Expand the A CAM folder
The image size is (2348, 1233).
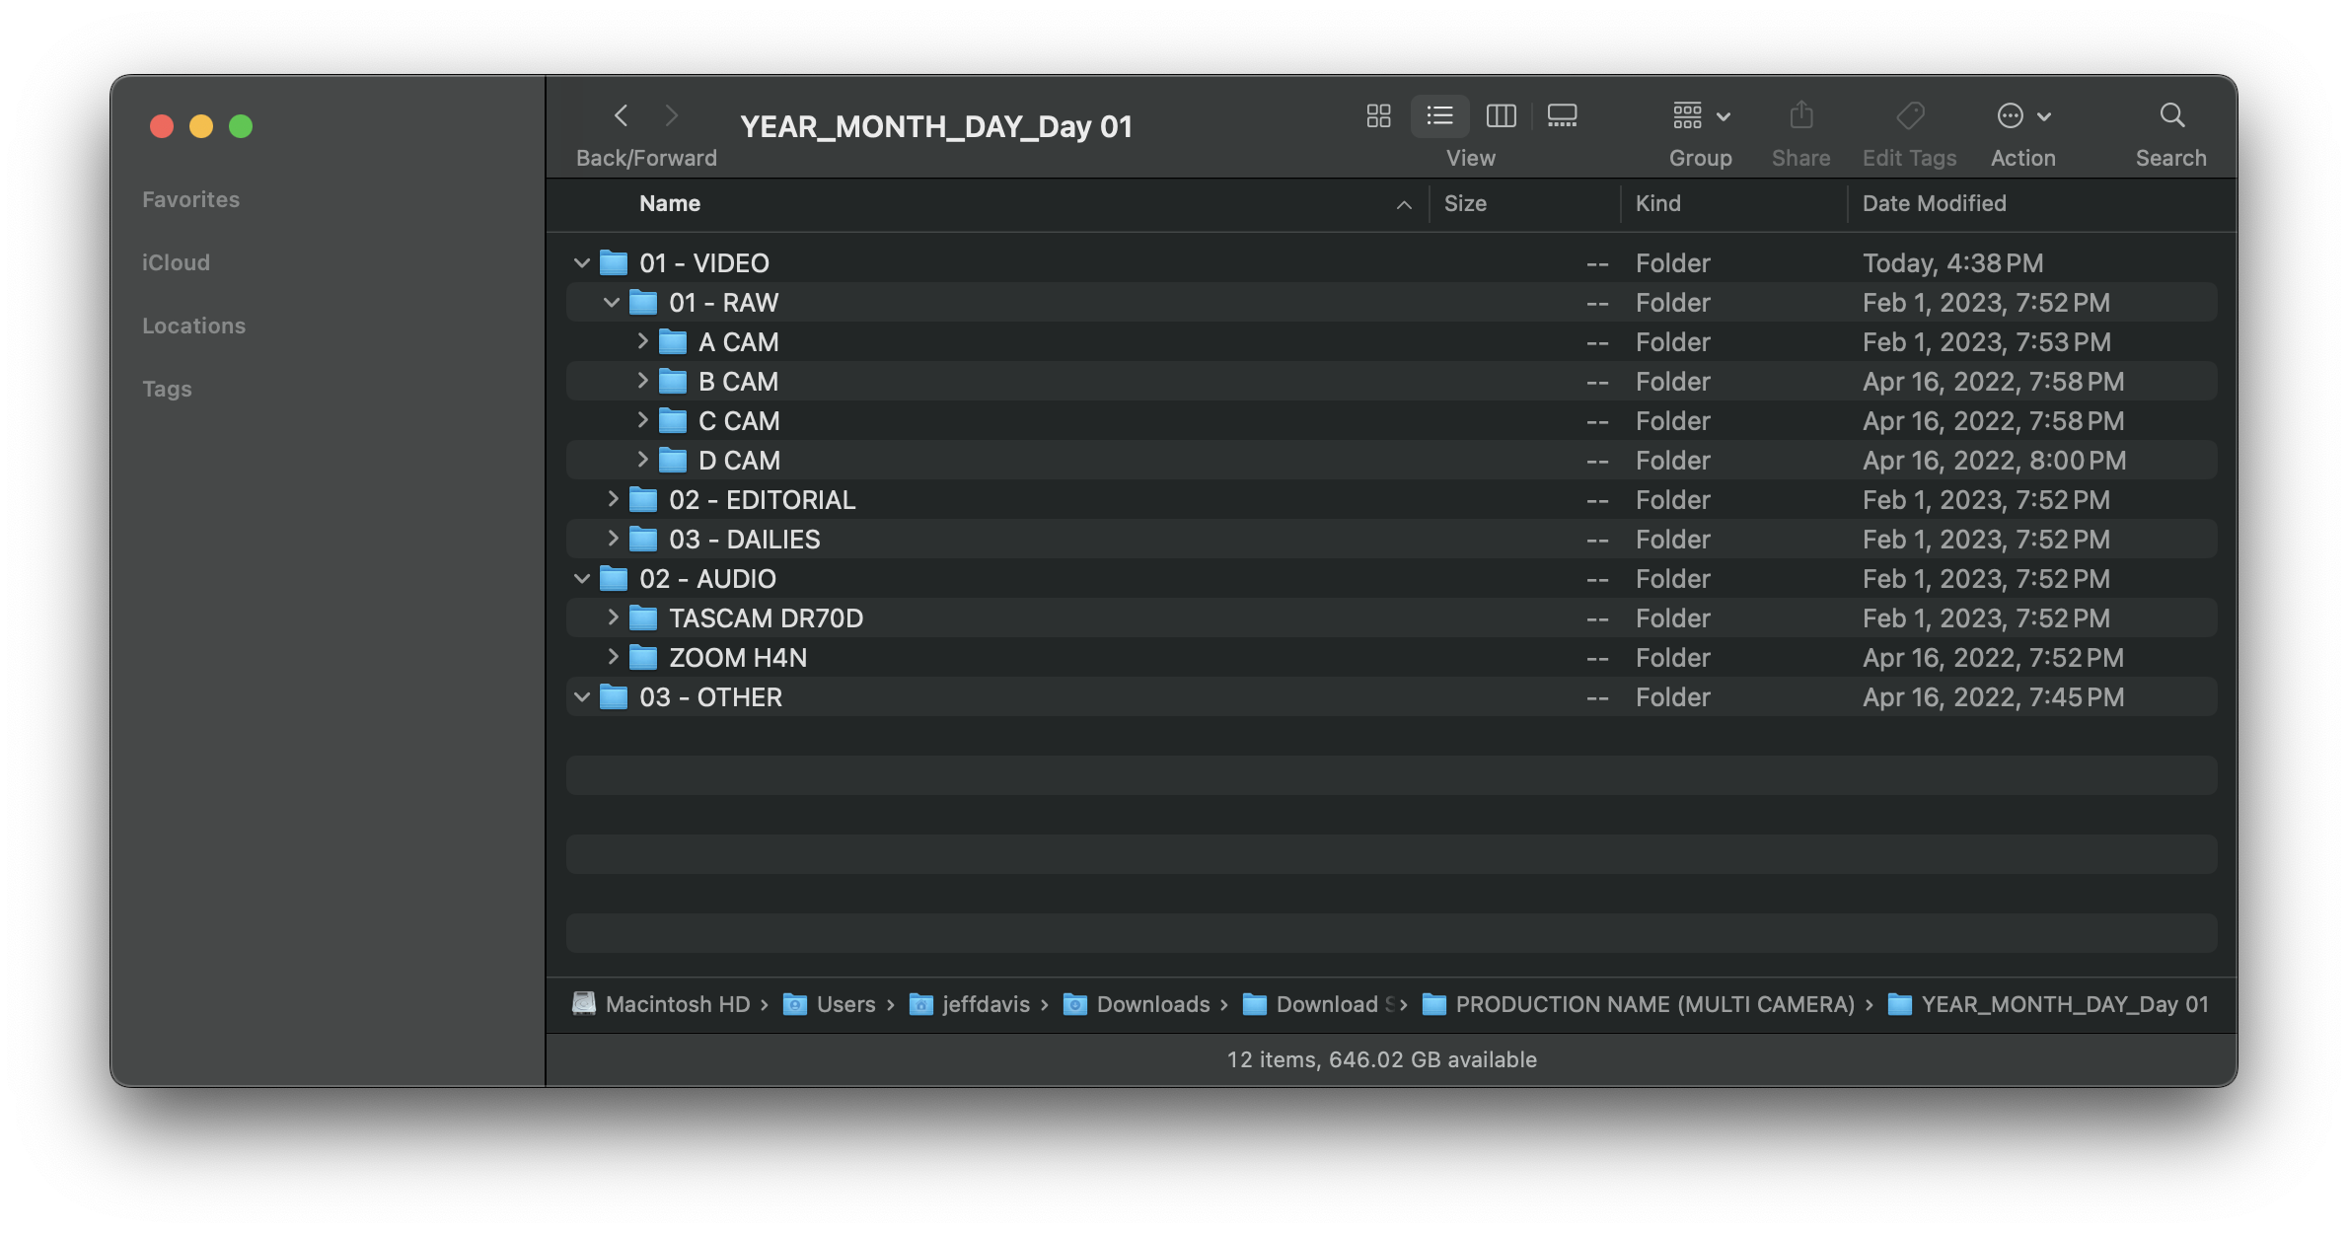pyautogui.click(x=642, y=341)
